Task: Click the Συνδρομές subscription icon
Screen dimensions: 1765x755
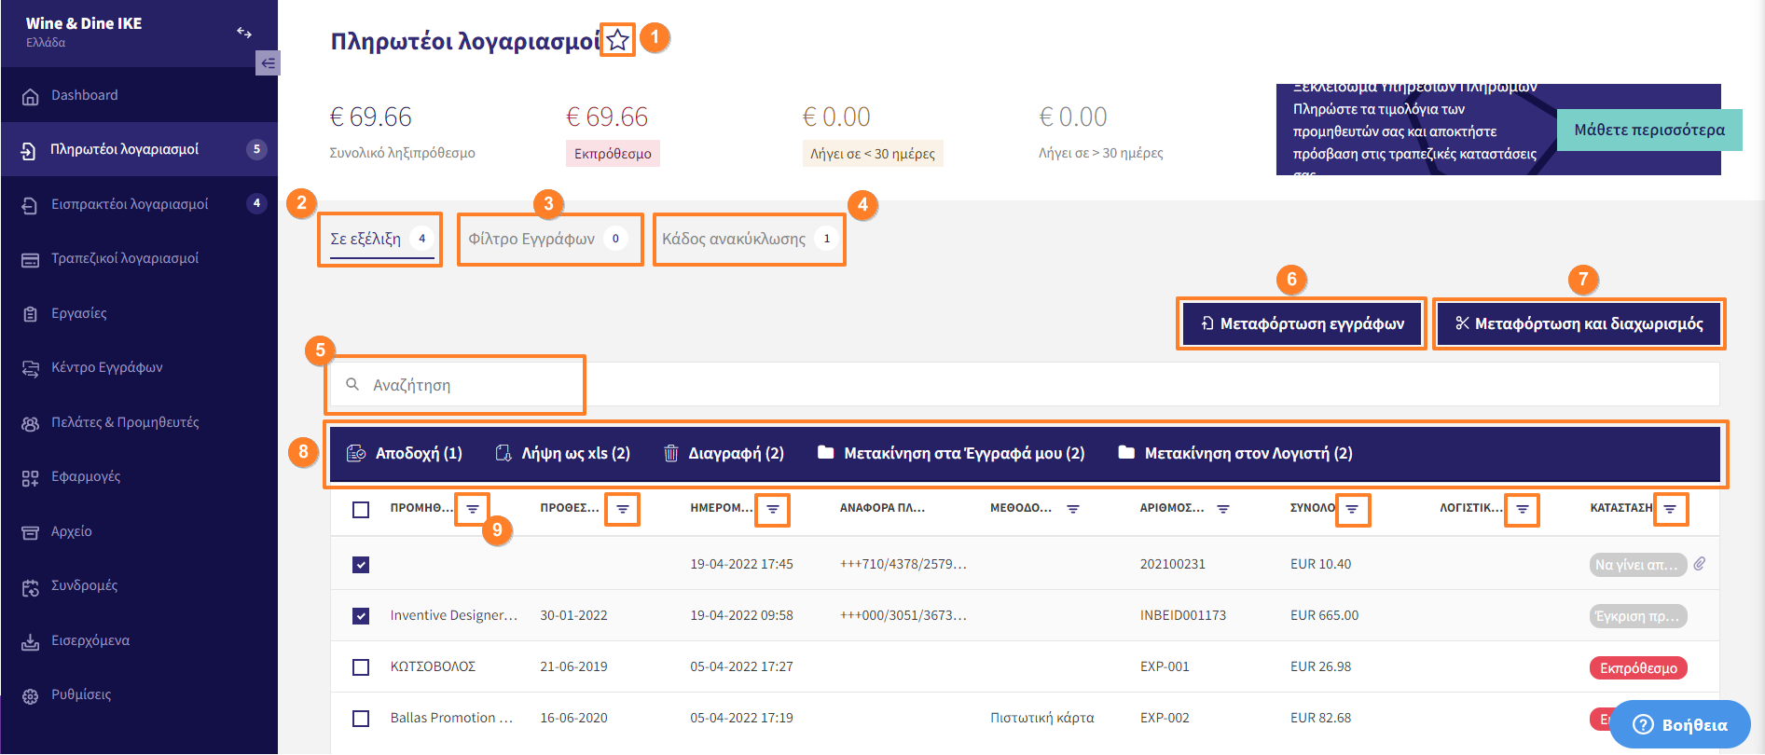Action: [x=30, y=586]
